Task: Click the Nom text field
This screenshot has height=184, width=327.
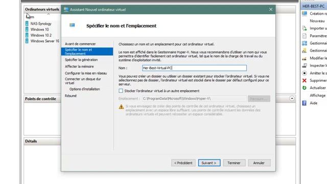Action: (x=194, y=68)
